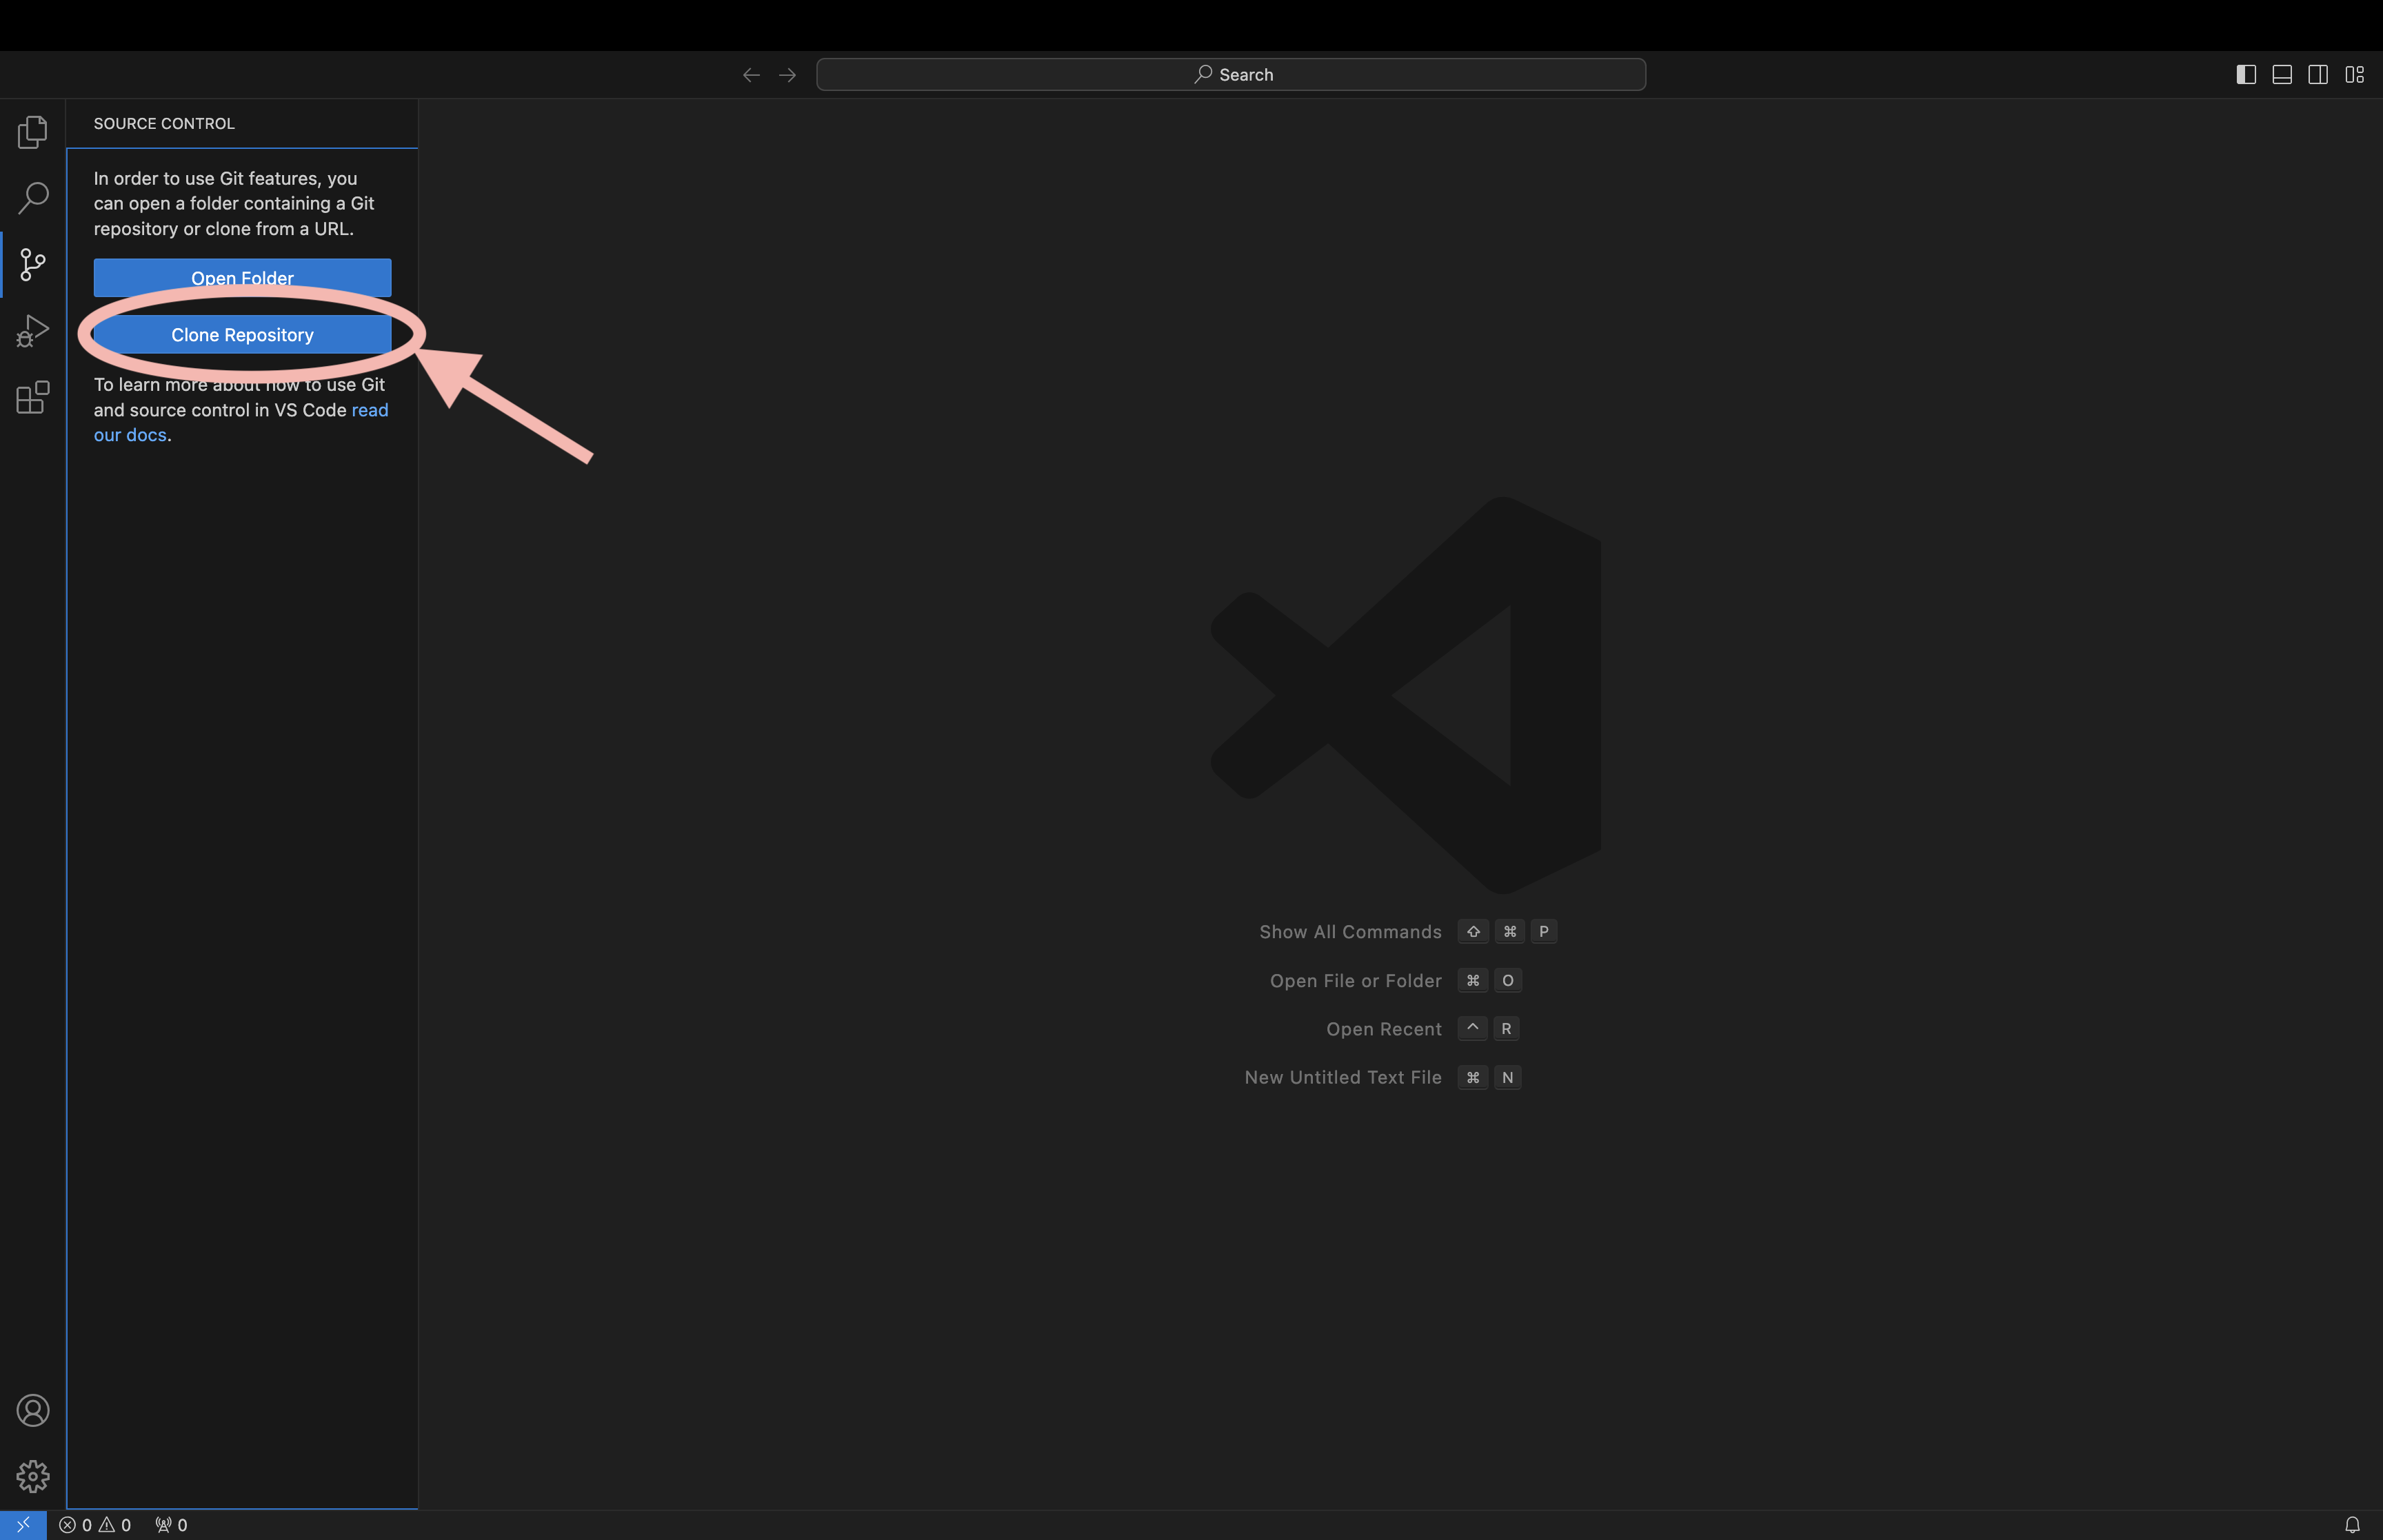Viewport: 2383px width, 1540px height.
Task: Click the New Untitled Text File text
Action: pyautogui.click(x=1342, y=1077)
